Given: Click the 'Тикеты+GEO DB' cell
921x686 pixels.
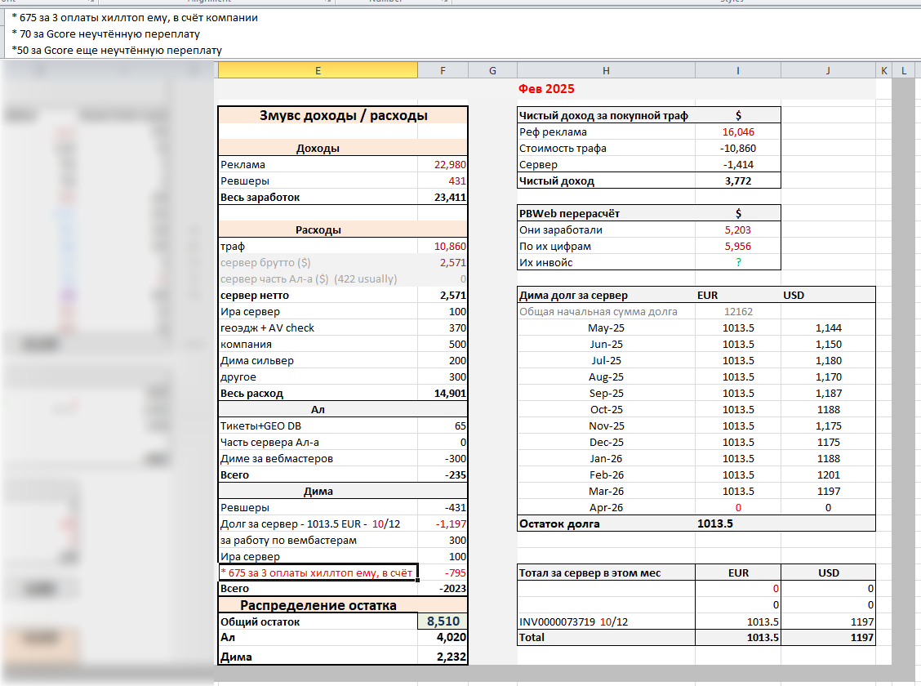Looking at the screenshot, I should click(x=256, y=425).
